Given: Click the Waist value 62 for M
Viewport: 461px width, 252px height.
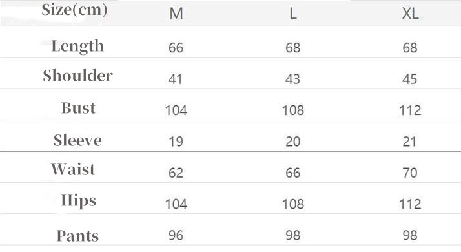Looking at the screenshot, I should pyautogui.click(x=176, y=173).
